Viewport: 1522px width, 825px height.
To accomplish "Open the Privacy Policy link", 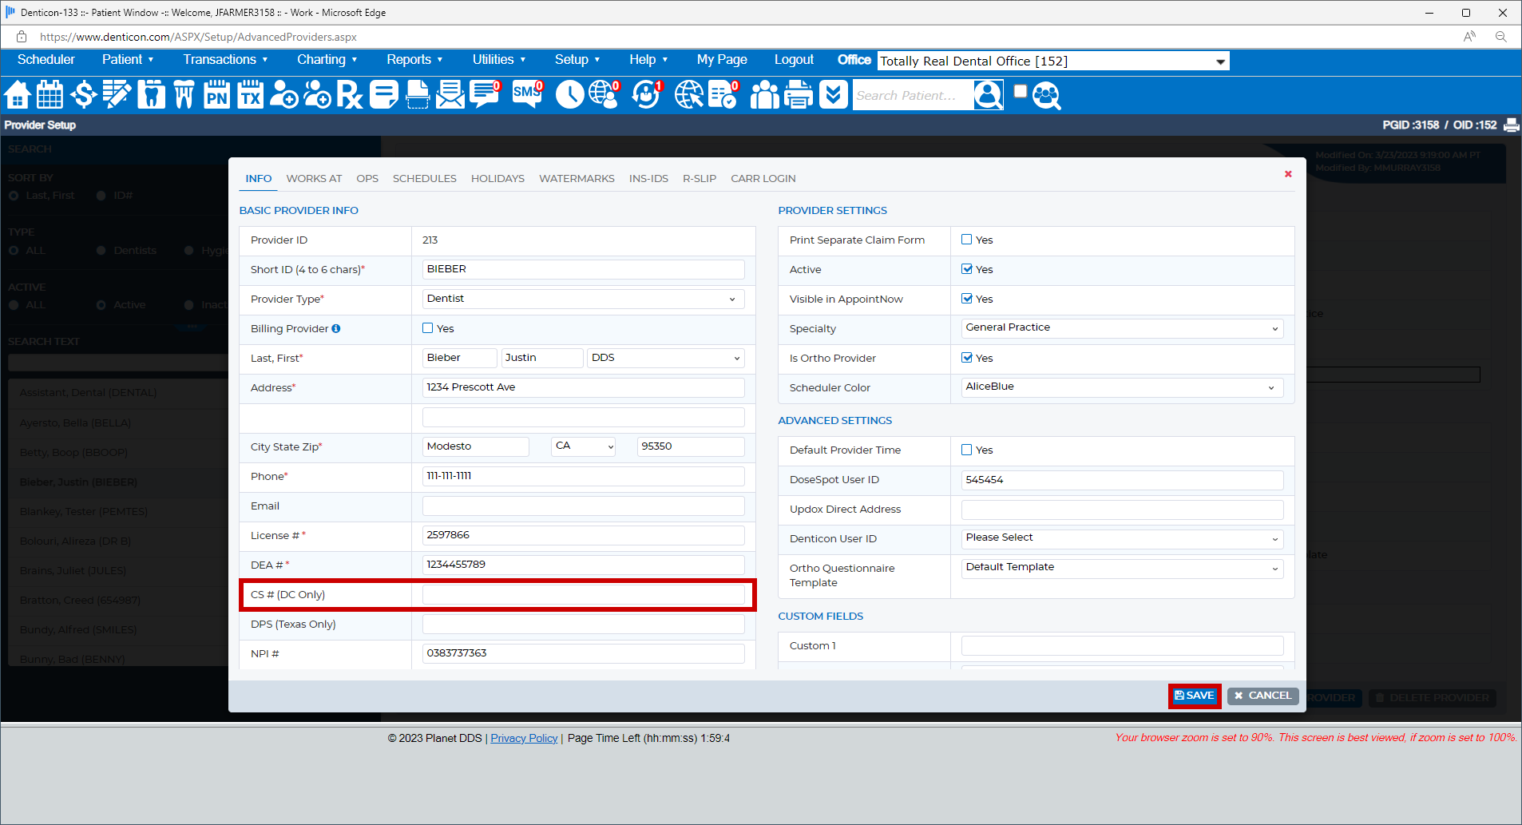I will tap(524, 739).
